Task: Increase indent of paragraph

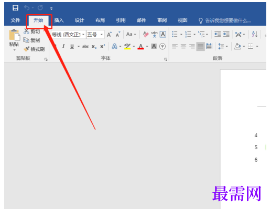Action: point(226,34)
